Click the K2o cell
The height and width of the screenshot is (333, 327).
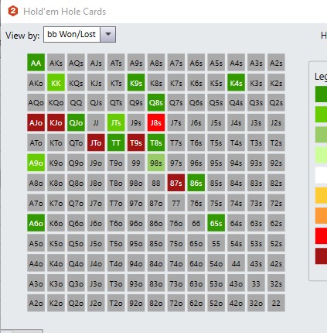tap(56, 303)
